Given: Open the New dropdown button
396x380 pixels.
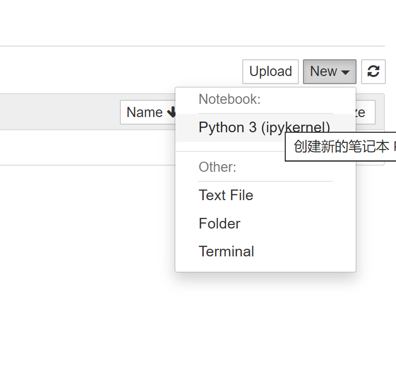Looking at the screenshot, I should coord(330,71).
